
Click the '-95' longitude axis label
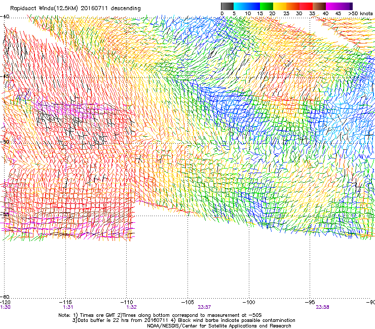(x=310, y=302)
